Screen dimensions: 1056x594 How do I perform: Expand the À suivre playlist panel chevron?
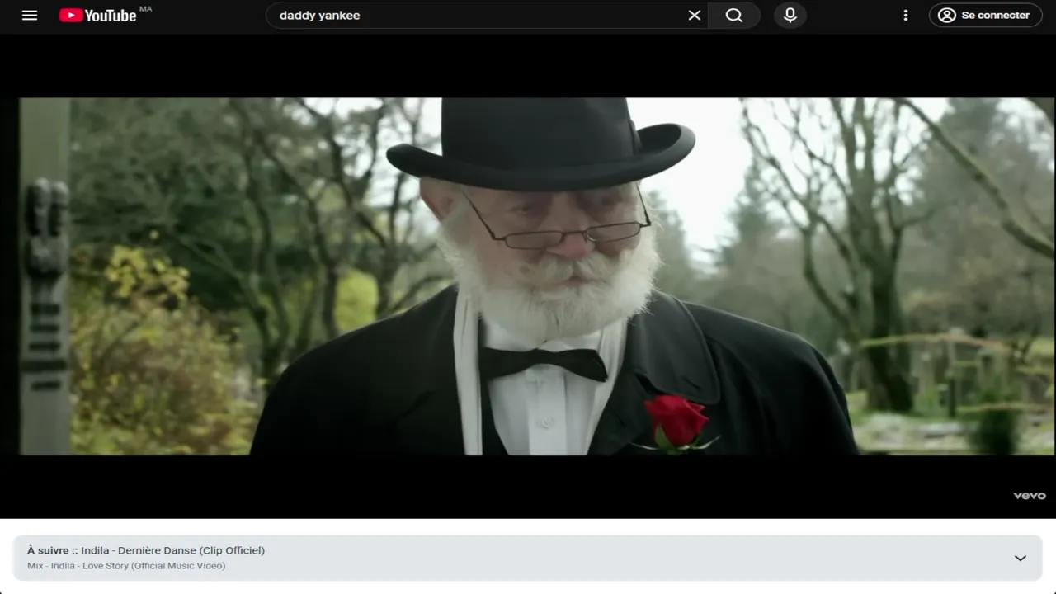1021,558
